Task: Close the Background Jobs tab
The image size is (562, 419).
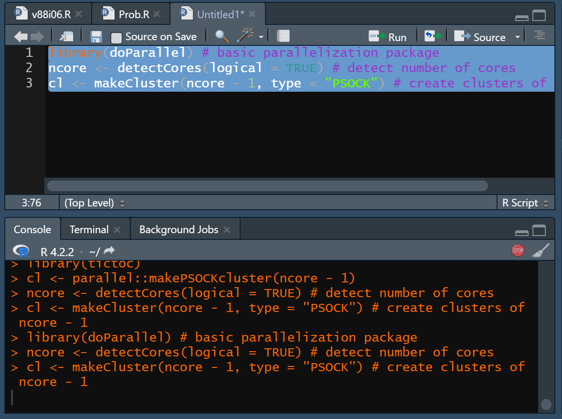Action: (x=227, y=230)
